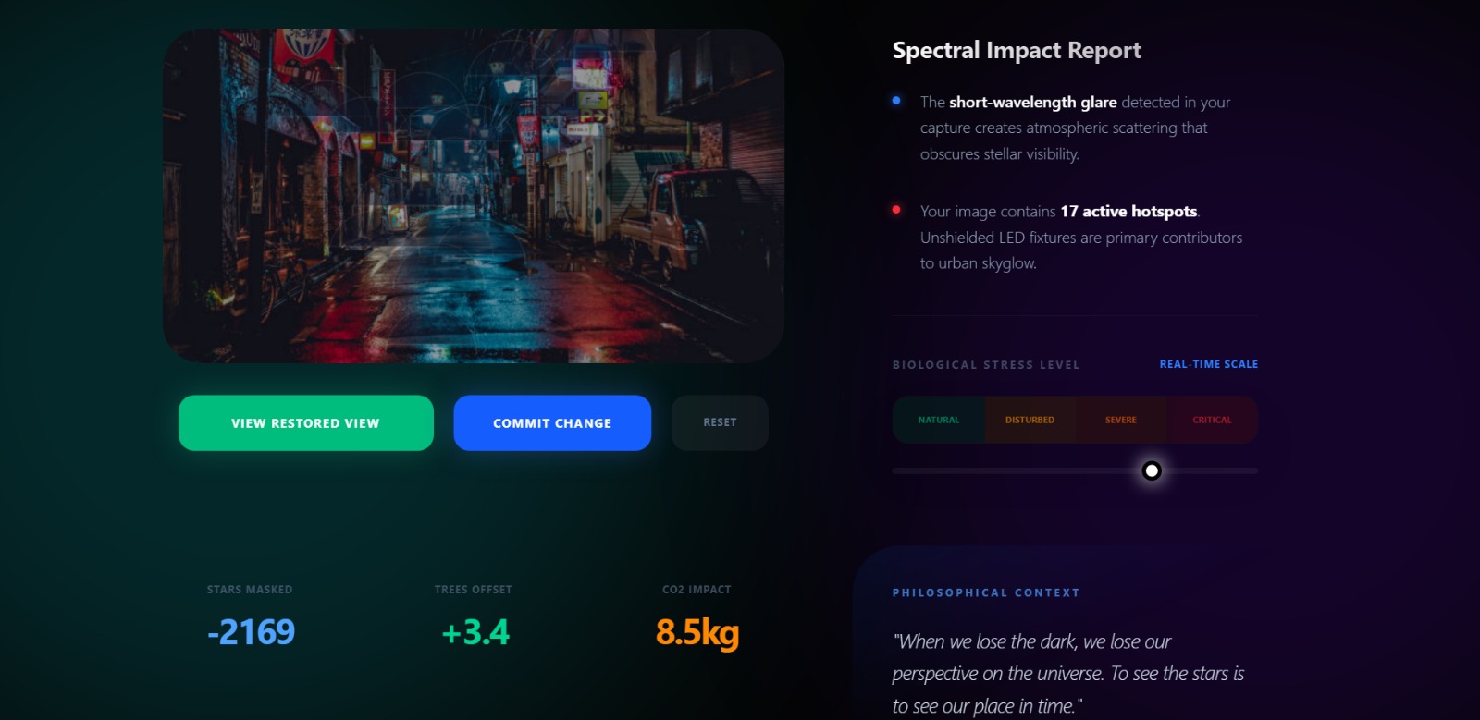The image size is (1480, 720).
Task: Click the philosophical quote about losing the dark
Action: tap(1068, 674)
